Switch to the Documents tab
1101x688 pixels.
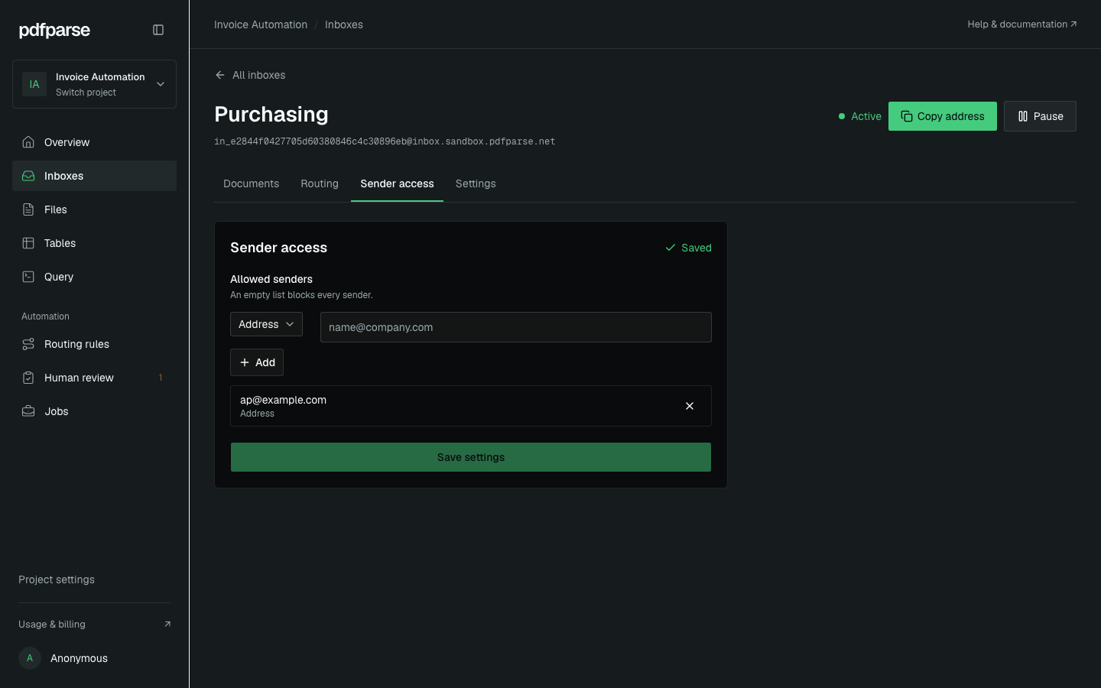[x=251, y=183]
